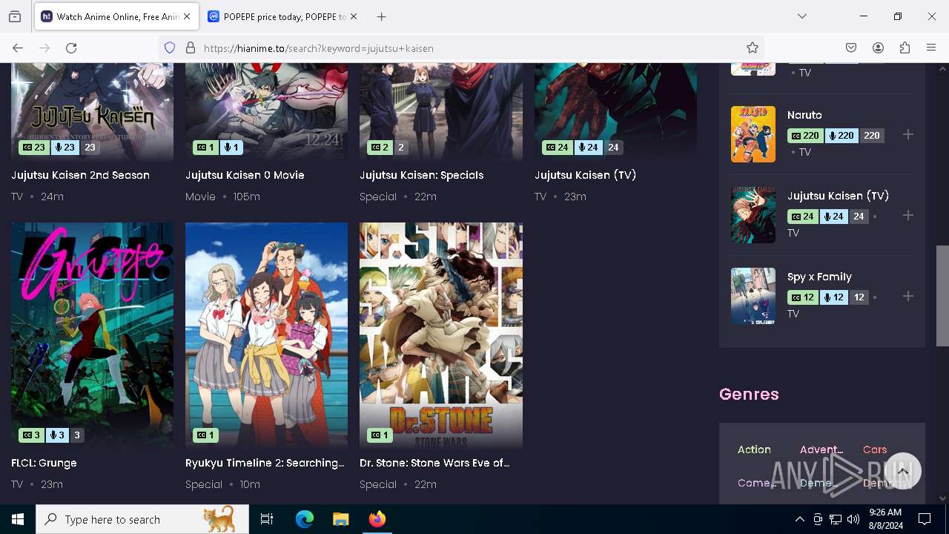Image resolution: width=949 pixels, height=534 pixels.
Task: Open Jujutsu Kaisen: Specials title link
Action: 421,176
